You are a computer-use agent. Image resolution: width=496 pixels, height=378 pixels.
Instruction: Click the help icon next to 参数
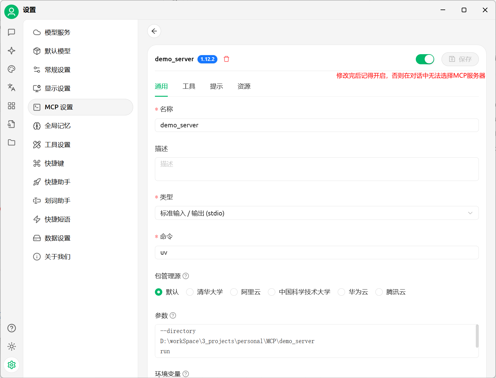click(173, 316)
